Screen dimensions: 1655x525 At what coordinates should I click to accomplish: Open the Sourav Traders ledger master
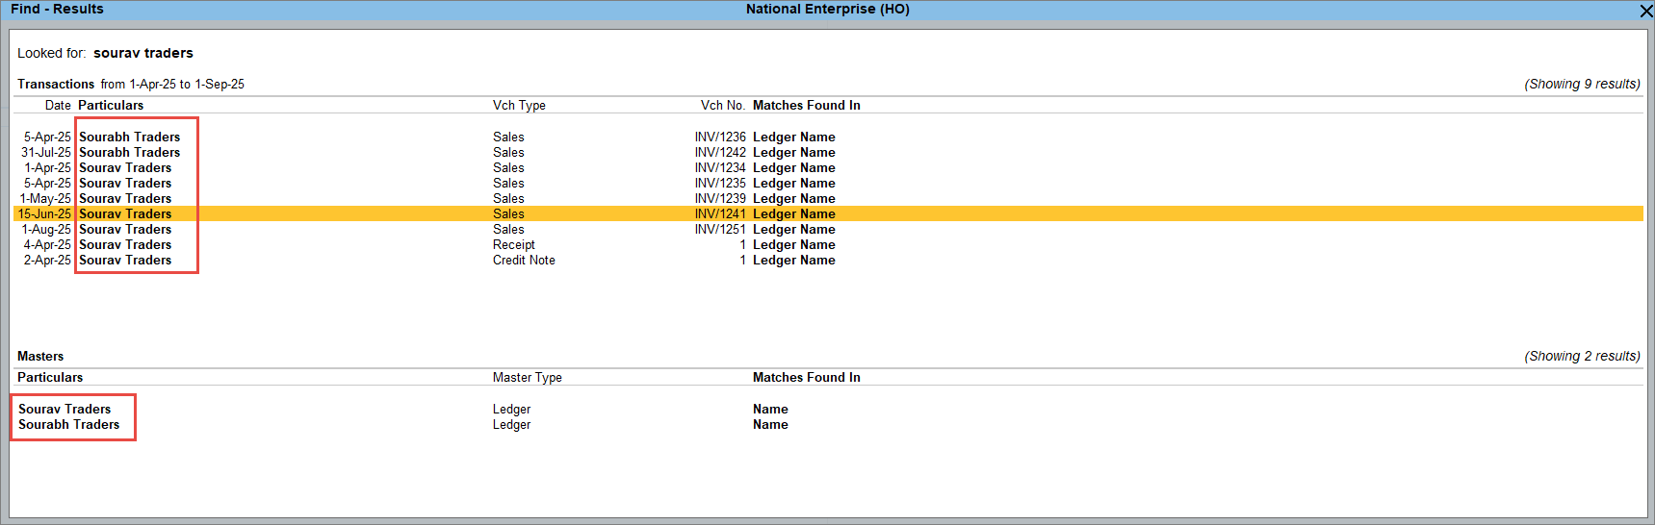tap(65, 410)
